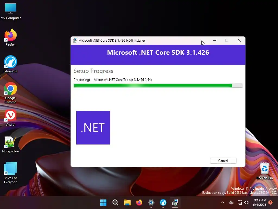
Task: Switch to LibreWolf in the taskbar
Action: (x=163, y=202)
